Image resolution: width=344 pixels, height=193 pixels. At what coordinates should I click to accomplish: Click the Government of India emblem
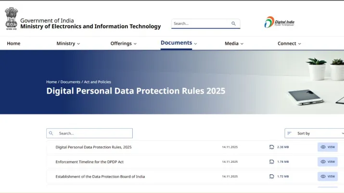(11, 19)
